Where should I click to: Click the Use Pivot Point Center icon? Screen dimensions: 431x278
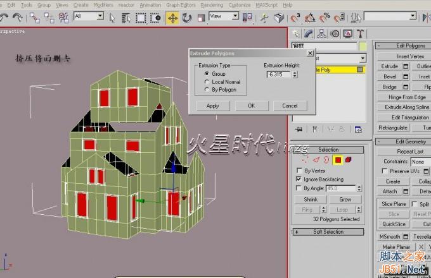(247, 18)
